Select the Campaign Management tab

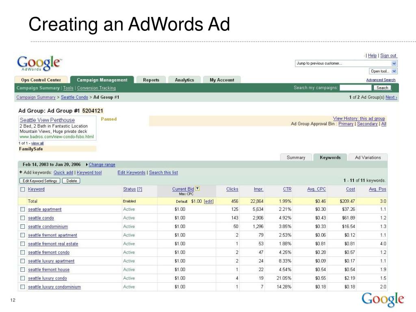click(x=102, y=80)
